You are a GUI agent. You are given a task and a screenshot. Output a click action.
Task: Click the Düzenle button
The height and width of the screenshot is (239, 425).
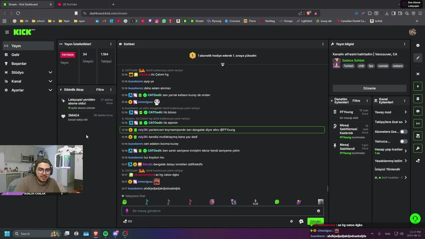pyautogui.click(x=370, y=88)
